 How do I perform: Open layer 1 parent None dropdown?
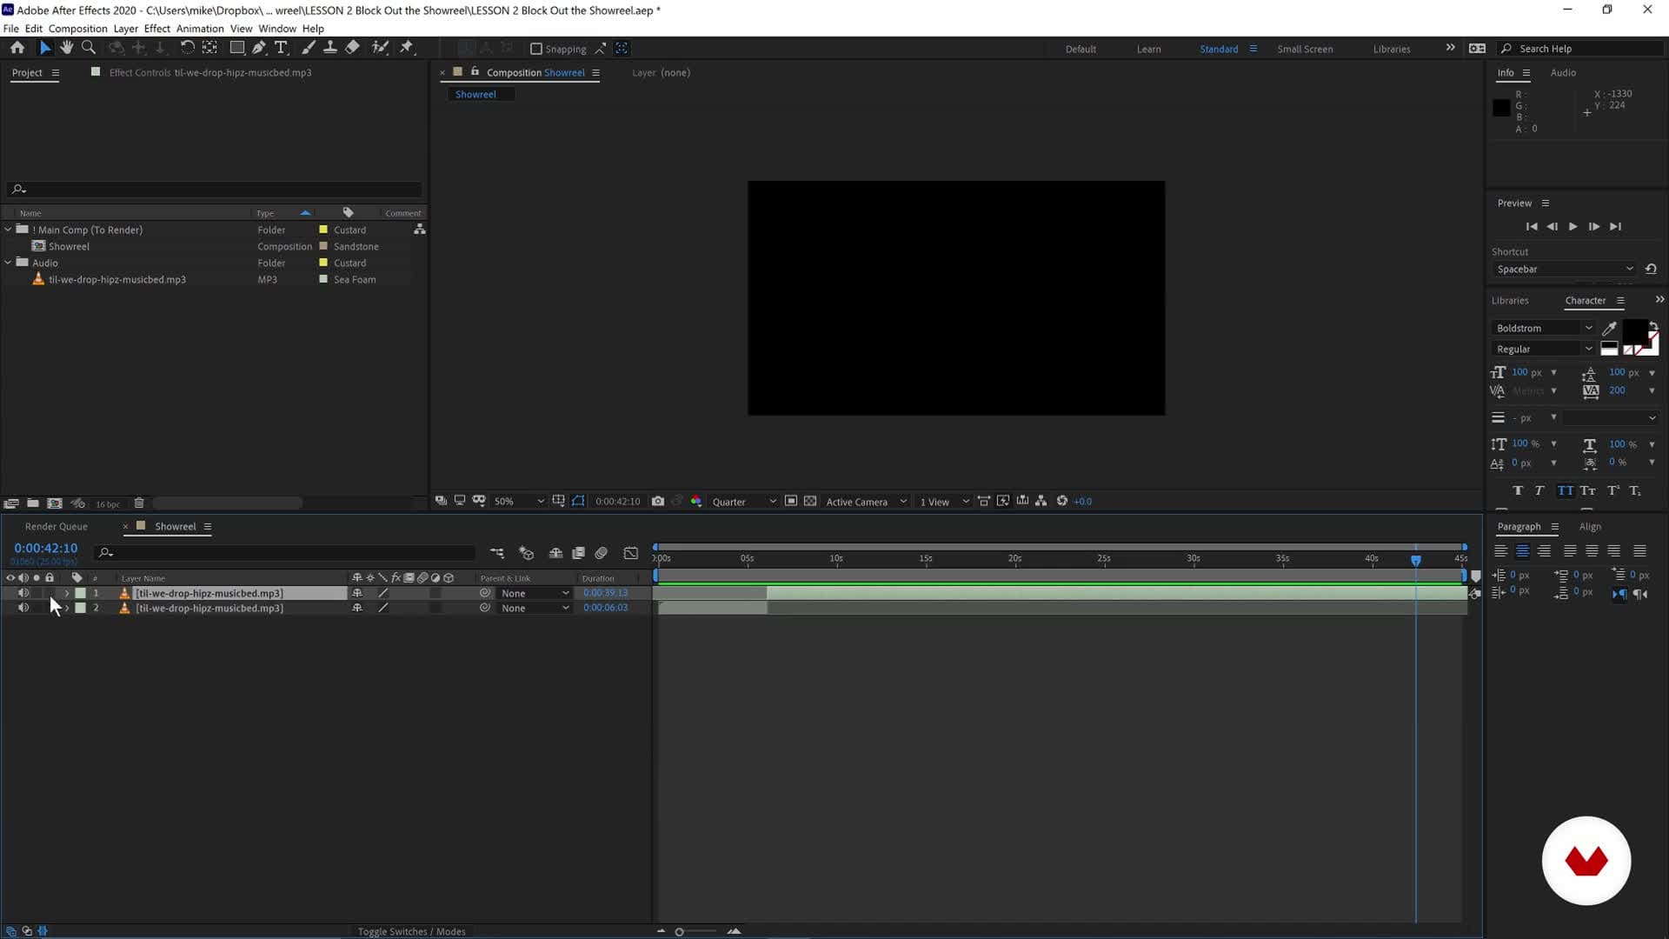point(535,593)
